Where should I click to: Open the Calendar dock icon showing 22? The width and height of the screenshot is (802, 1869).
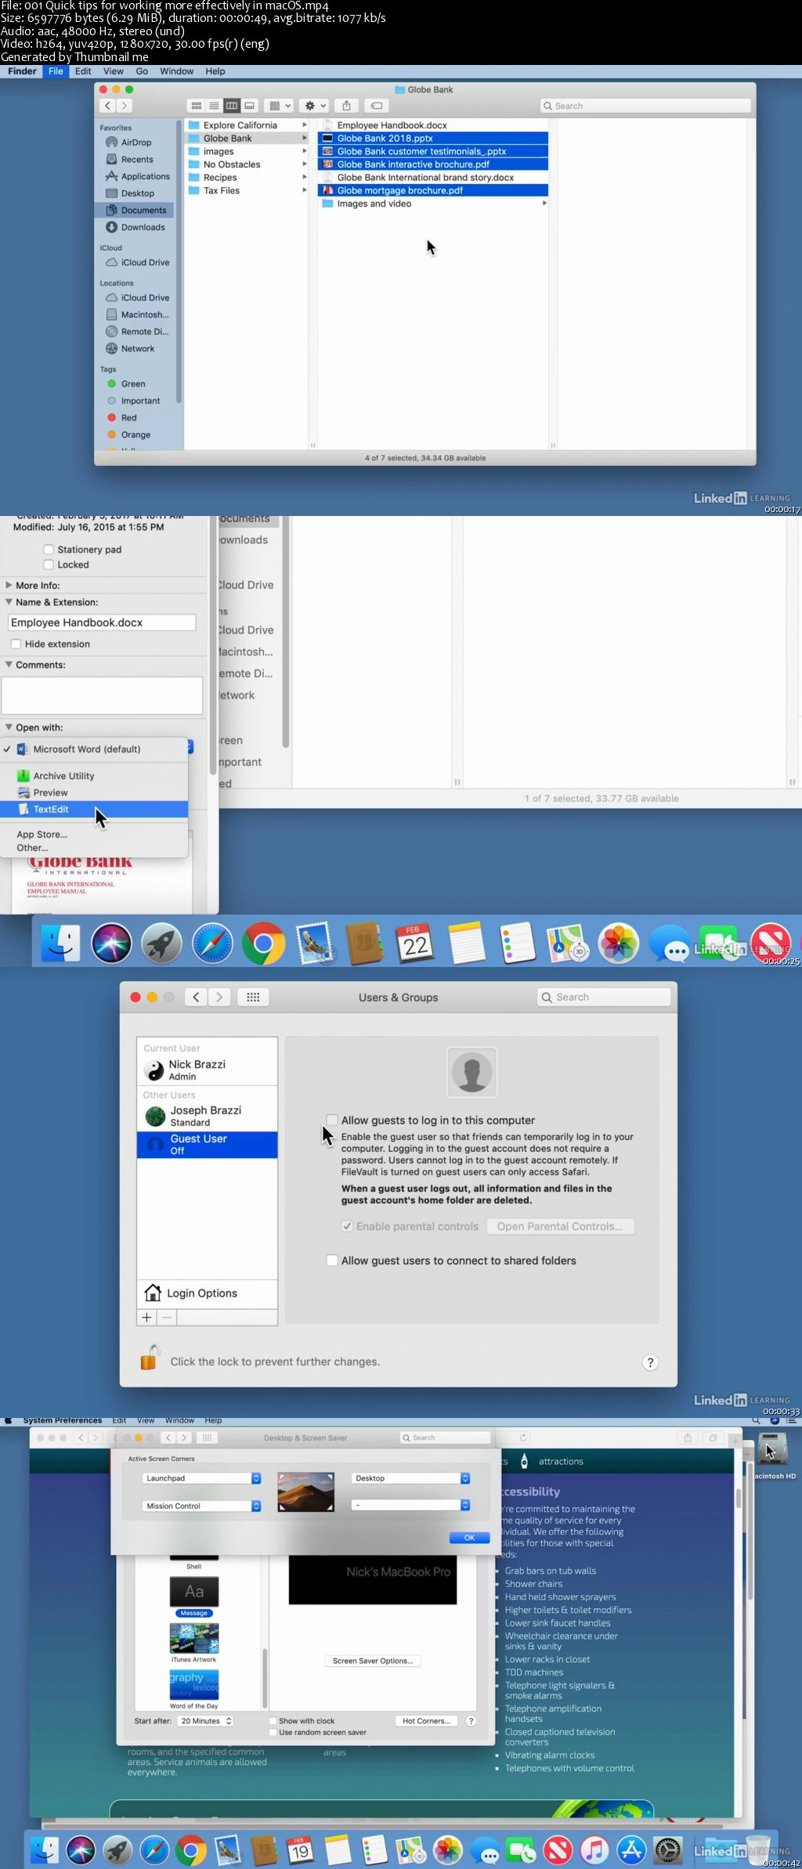[414, 944]
